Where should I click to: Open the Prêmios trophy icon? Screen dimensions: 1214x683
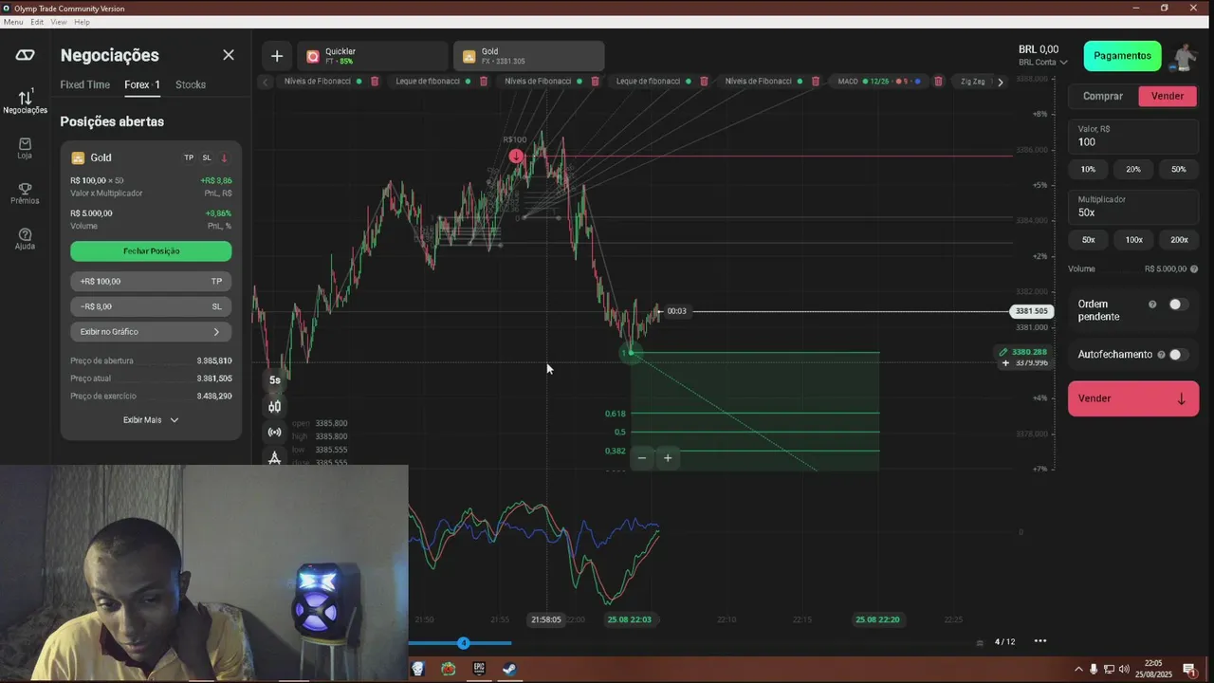[25, 194]
